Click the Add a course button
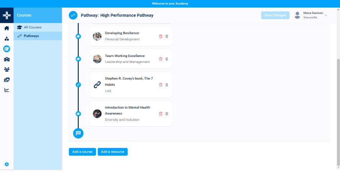 82,152
